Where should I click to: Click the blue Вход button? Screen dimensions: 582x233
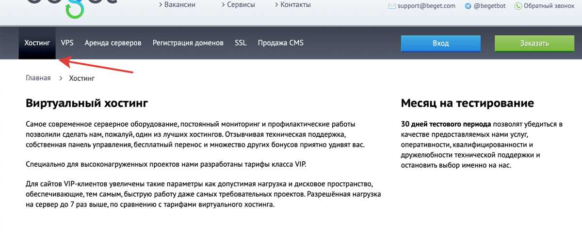tap(440, 44)
